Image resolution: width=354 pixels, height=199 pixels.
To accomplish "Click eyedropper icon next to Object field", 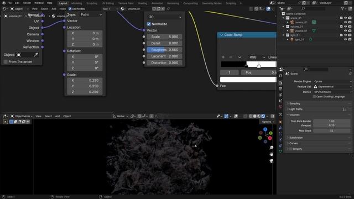I will click(35, 55).
